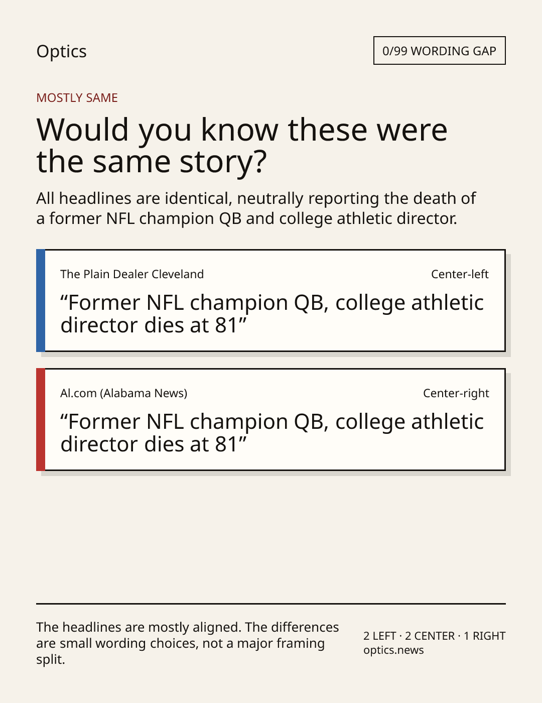
Task: Click the 2 LEFT · 2 CENTER · 1 RIGHT tally
Action: 434,636
